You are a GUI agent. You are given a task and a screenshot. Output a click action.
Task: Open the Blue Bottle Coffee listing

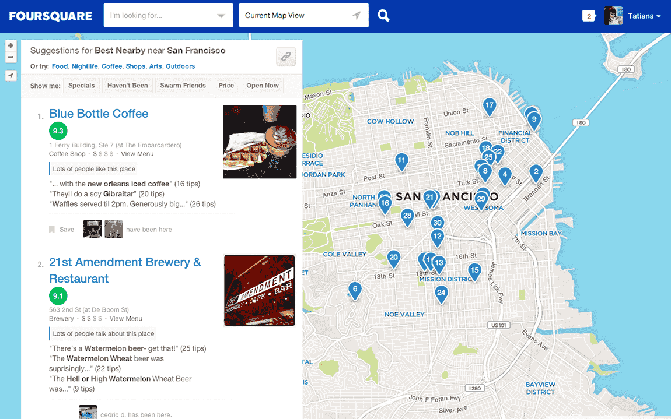(99, 114)
